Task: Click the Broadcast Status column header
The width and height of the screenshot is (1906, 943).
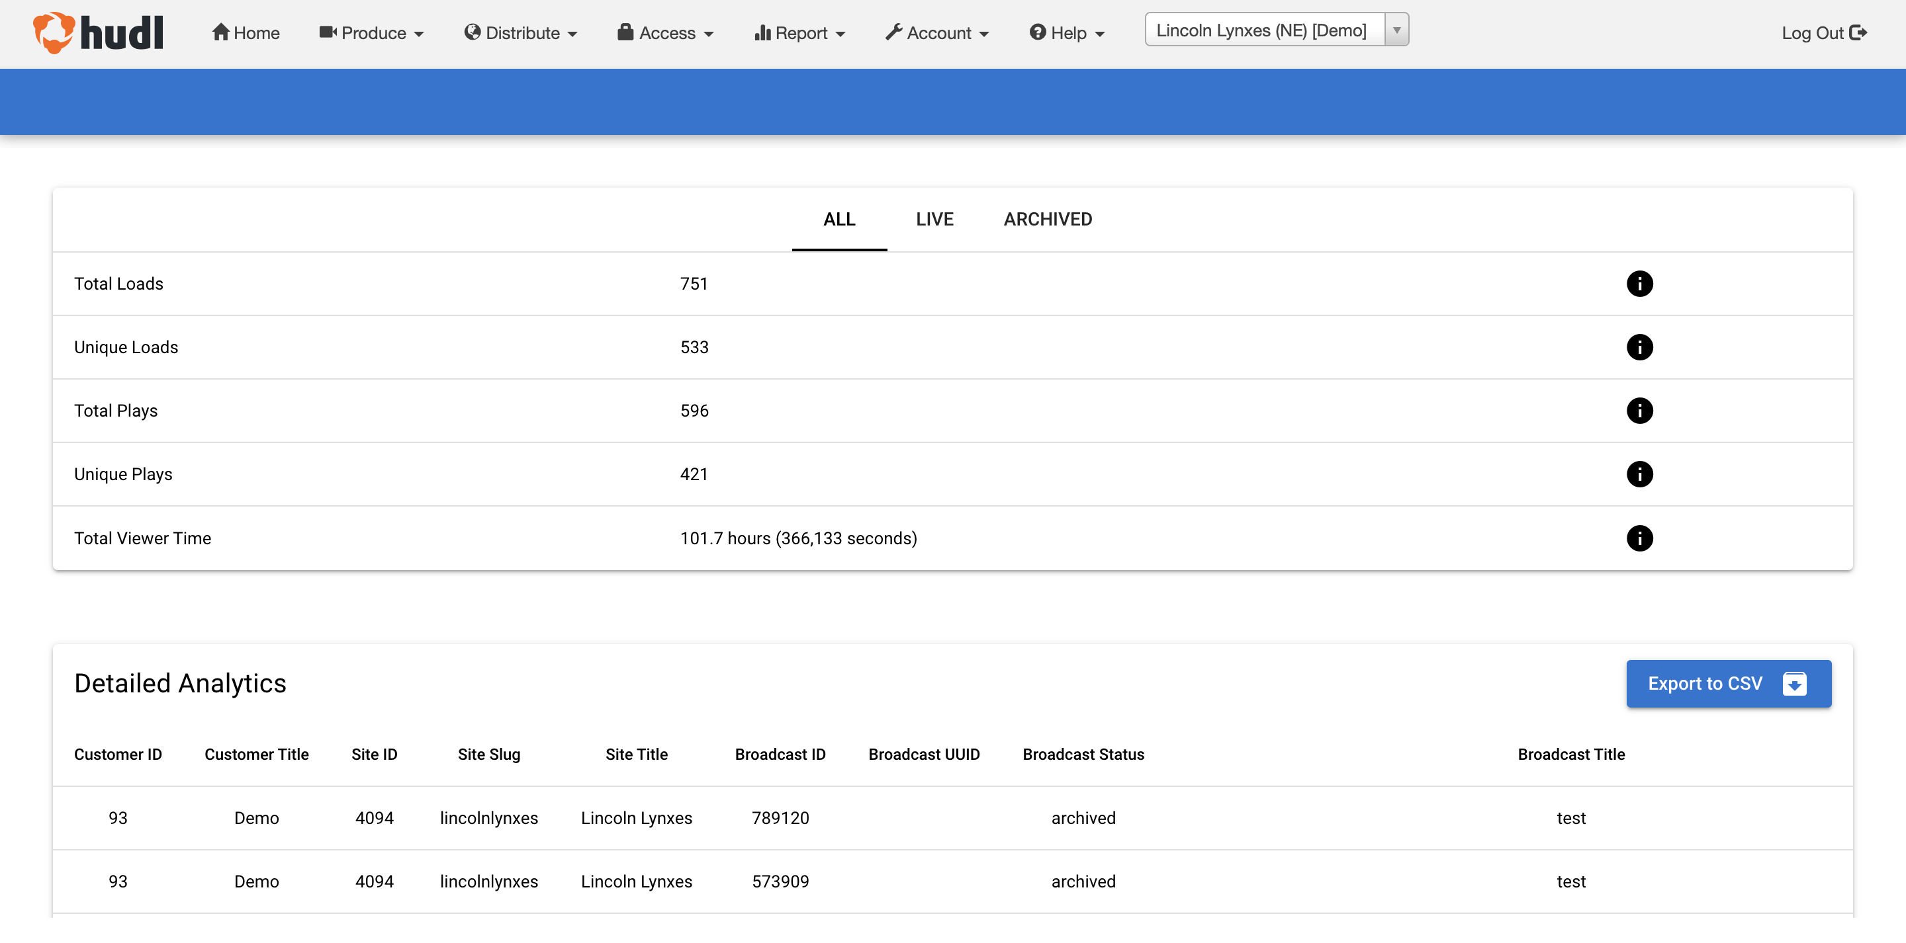Action: [1083, 754]
